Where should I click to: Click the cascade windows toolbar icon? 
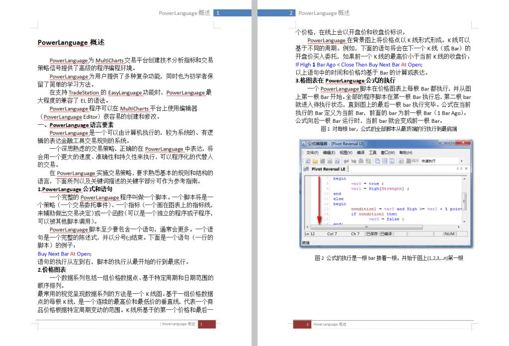click(378, 161)
